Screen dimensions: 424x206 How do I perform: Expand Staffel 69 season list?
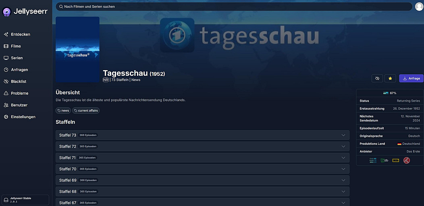[x=202, y=180]
